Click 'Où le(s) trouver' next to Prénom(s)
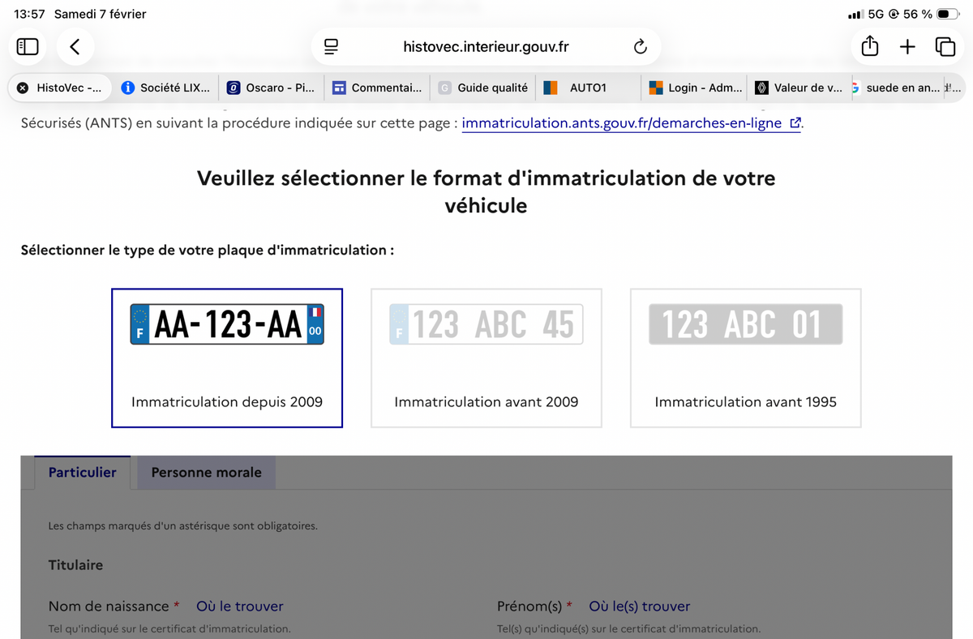Screen dimensions: 973x639 click(x=639, y=606)
